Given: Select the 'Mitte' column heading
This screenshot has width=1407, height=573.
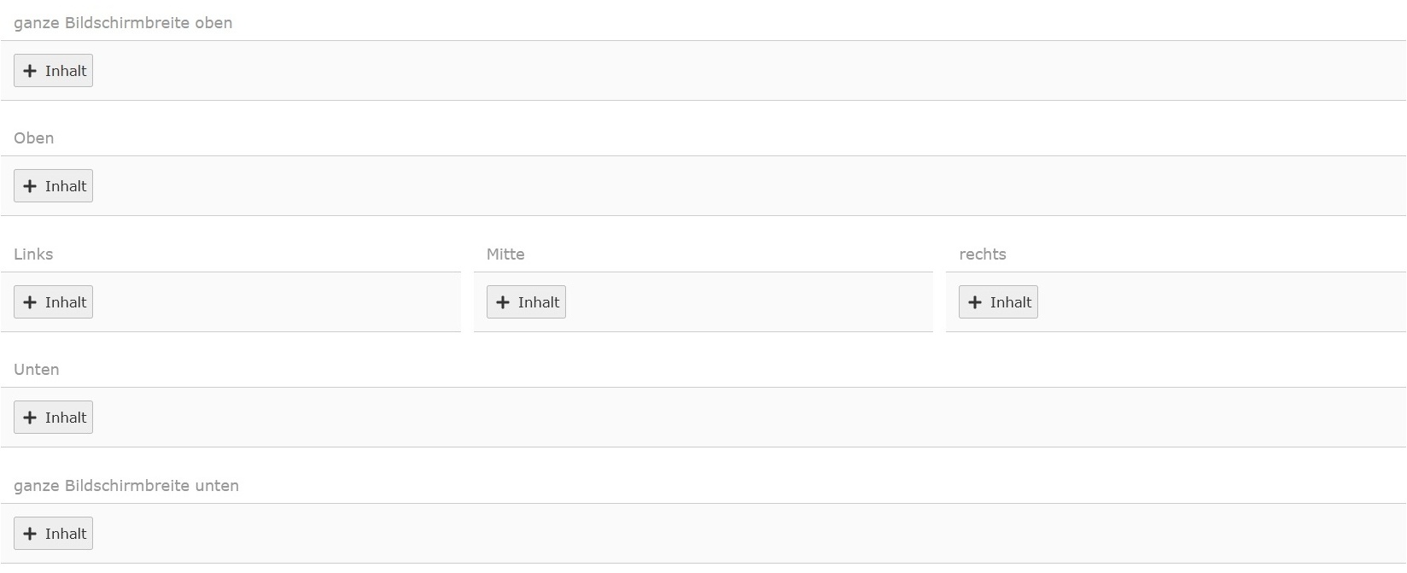Looking at the screenshot, I should pos(505,254).
